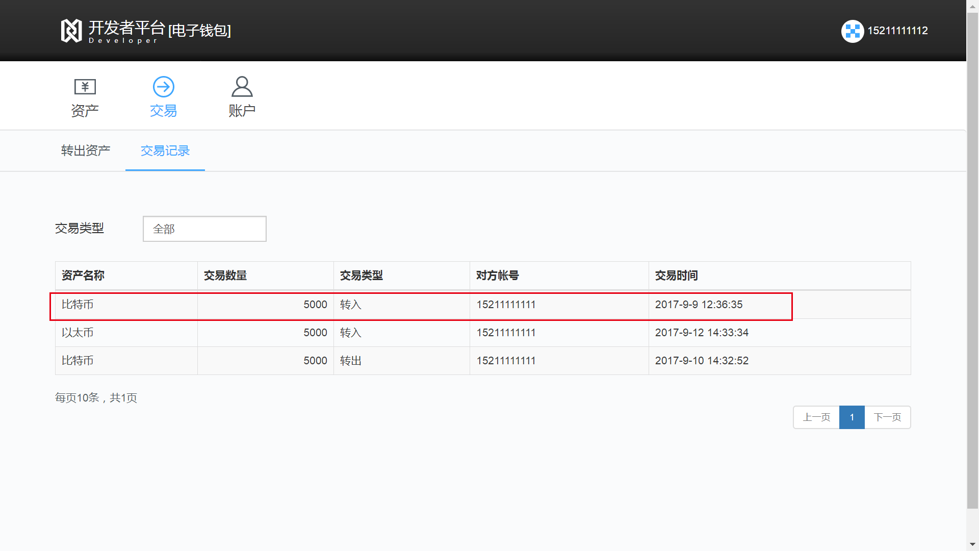Screen dimensions: 979x551
Task: Select the 交易 arrow circle icon
Action: [x=163, y=87]
